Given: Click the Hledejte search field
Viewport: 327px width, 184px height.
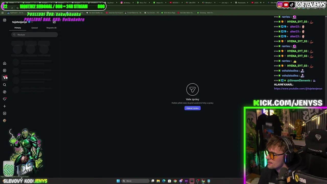Looking at the screenshot, I should point(34,34).
